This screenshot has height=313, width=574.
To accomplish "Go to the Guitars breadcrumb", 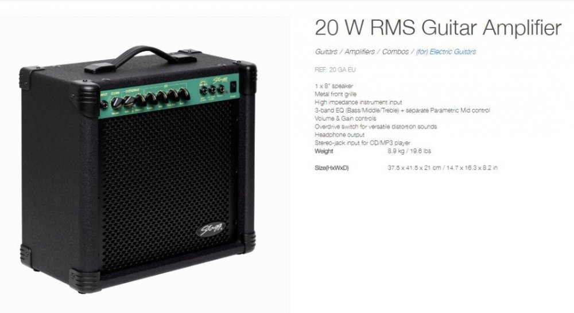I will [x=326, y=52].
